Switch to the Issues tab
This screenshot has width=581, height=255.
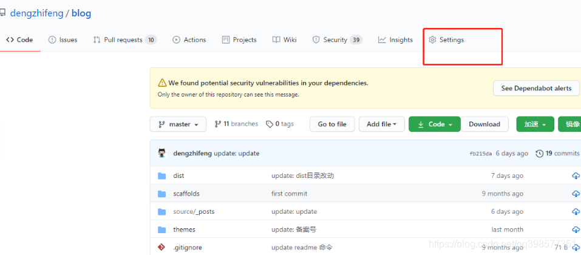[63, 39]
